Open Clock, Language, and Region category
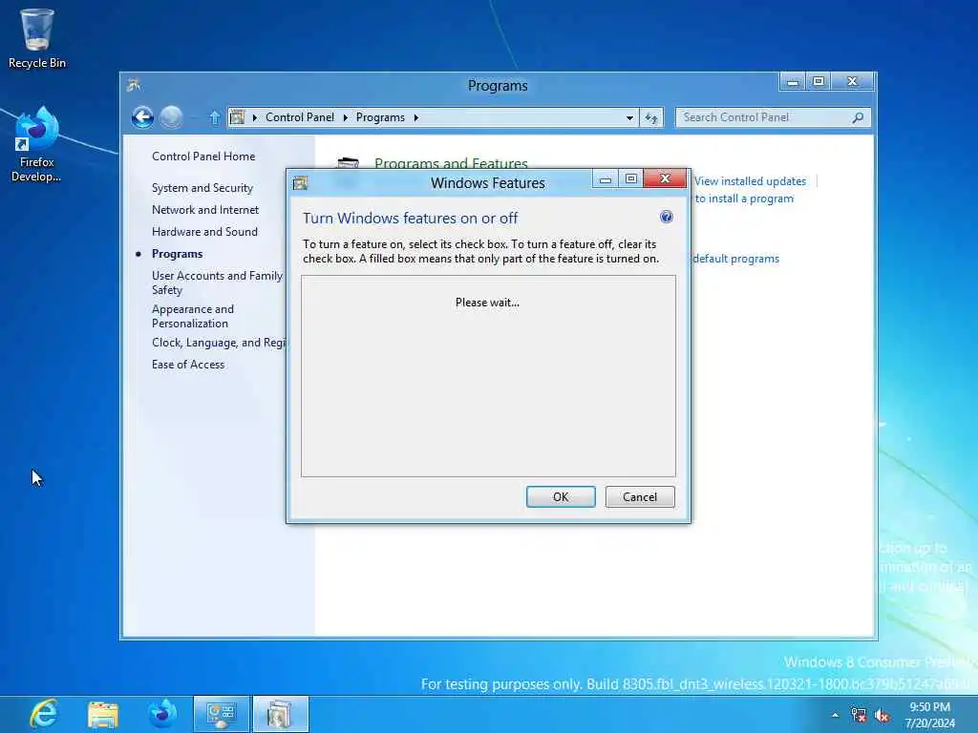 pyautogui.click(x=219, y=343)
